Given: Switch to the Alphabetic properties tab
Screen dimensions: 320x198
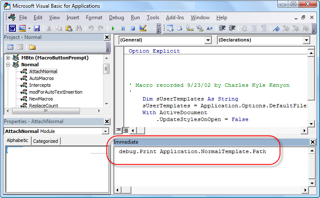Looking at the screenshot, I should click(x=18, y=140).
